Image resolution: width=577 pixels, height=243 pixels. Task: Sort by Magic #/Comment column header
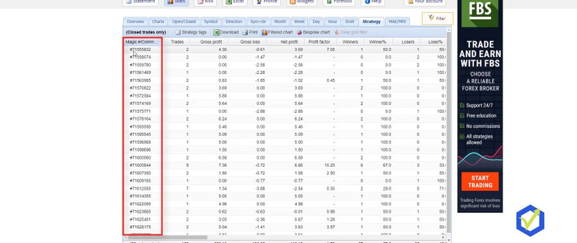click(x=142, y=42)
